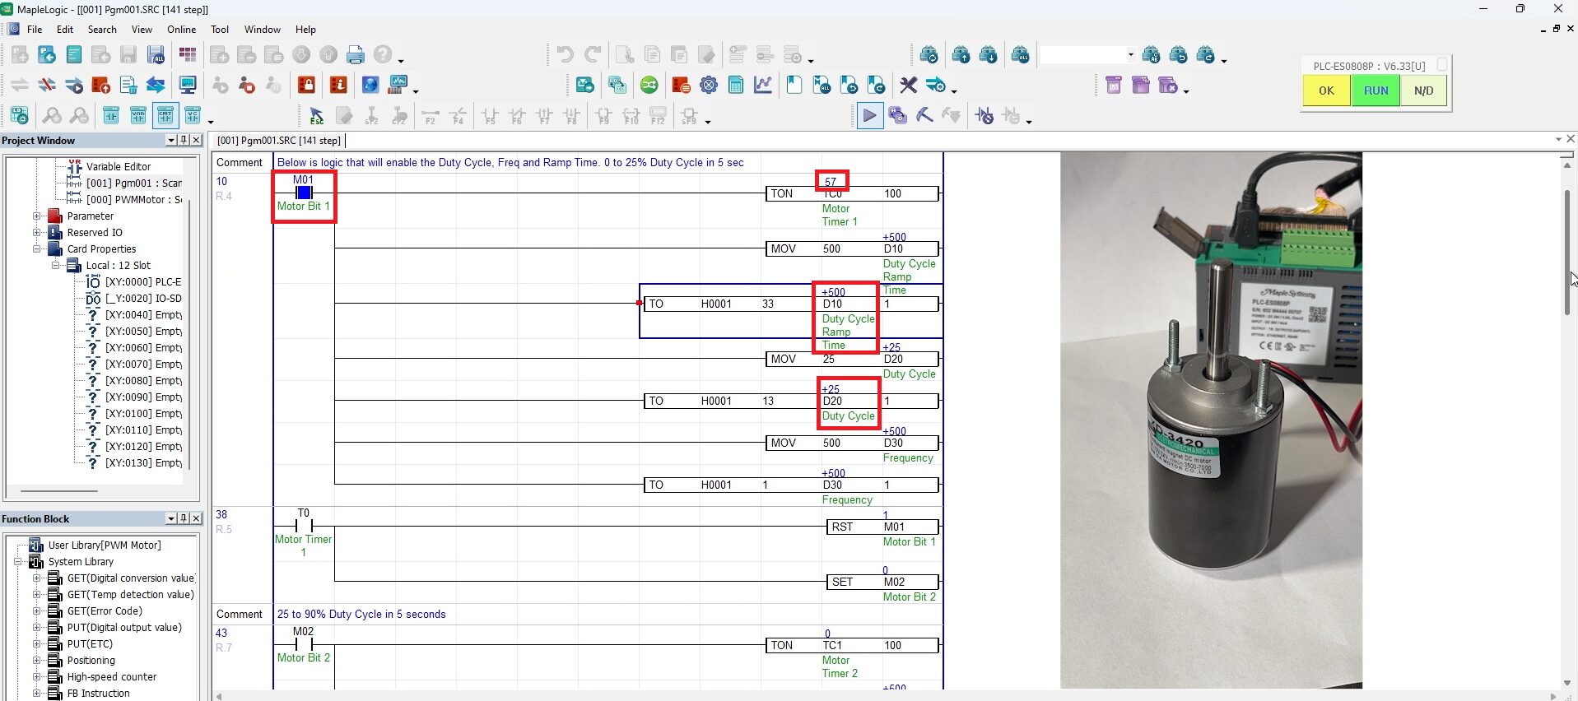The image size is (1578, 701).
Task: Toggle the checkbox in the PLC-ES0808P status box
Action: pyautogui.click(x=1441, y=64)
